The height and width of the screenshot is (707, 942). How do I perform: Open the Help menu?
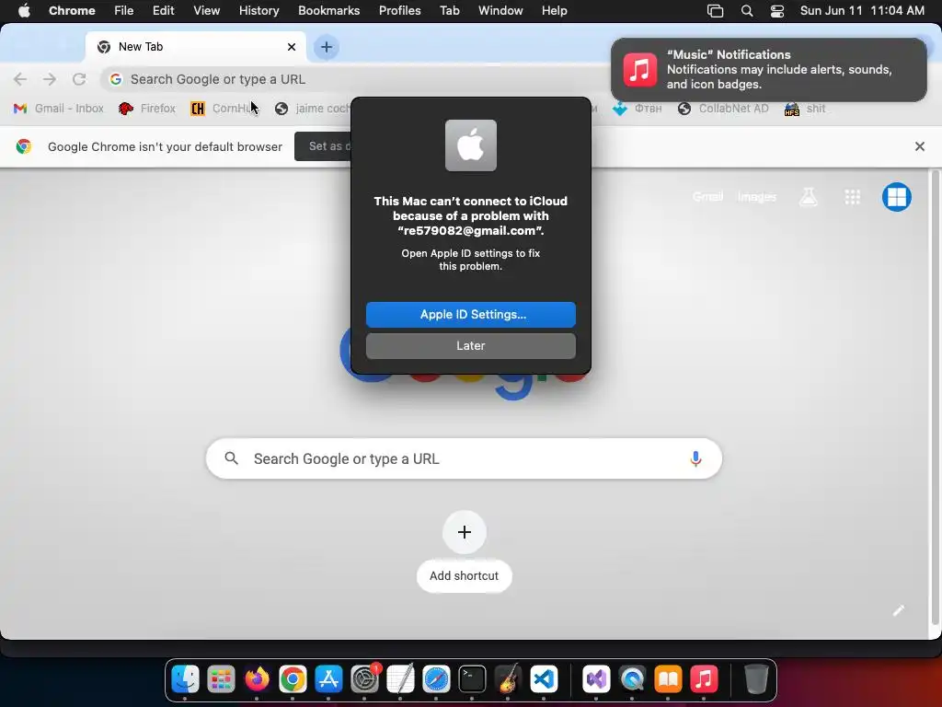click(554, 11)
